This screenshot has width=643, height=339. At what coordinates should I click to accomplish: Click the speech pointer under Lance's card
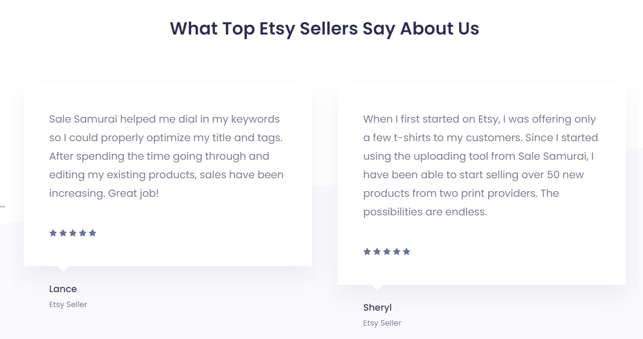[63, 269]
